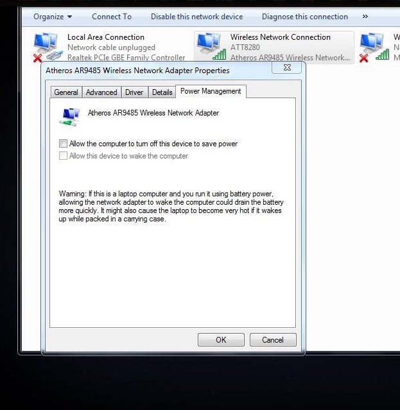
Task: Switch to the Driver tab
Action: 134,92
